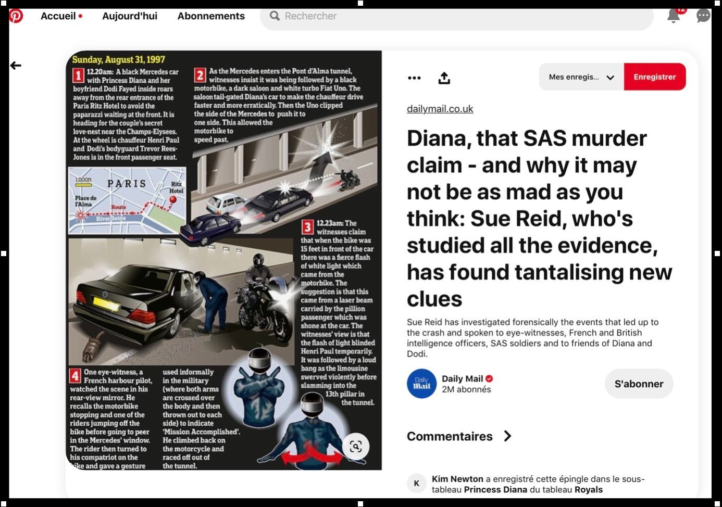The height and width of the screenshot is (507, 722).
Task: Switch to Aujourd'hui tab
Action: 130,16
